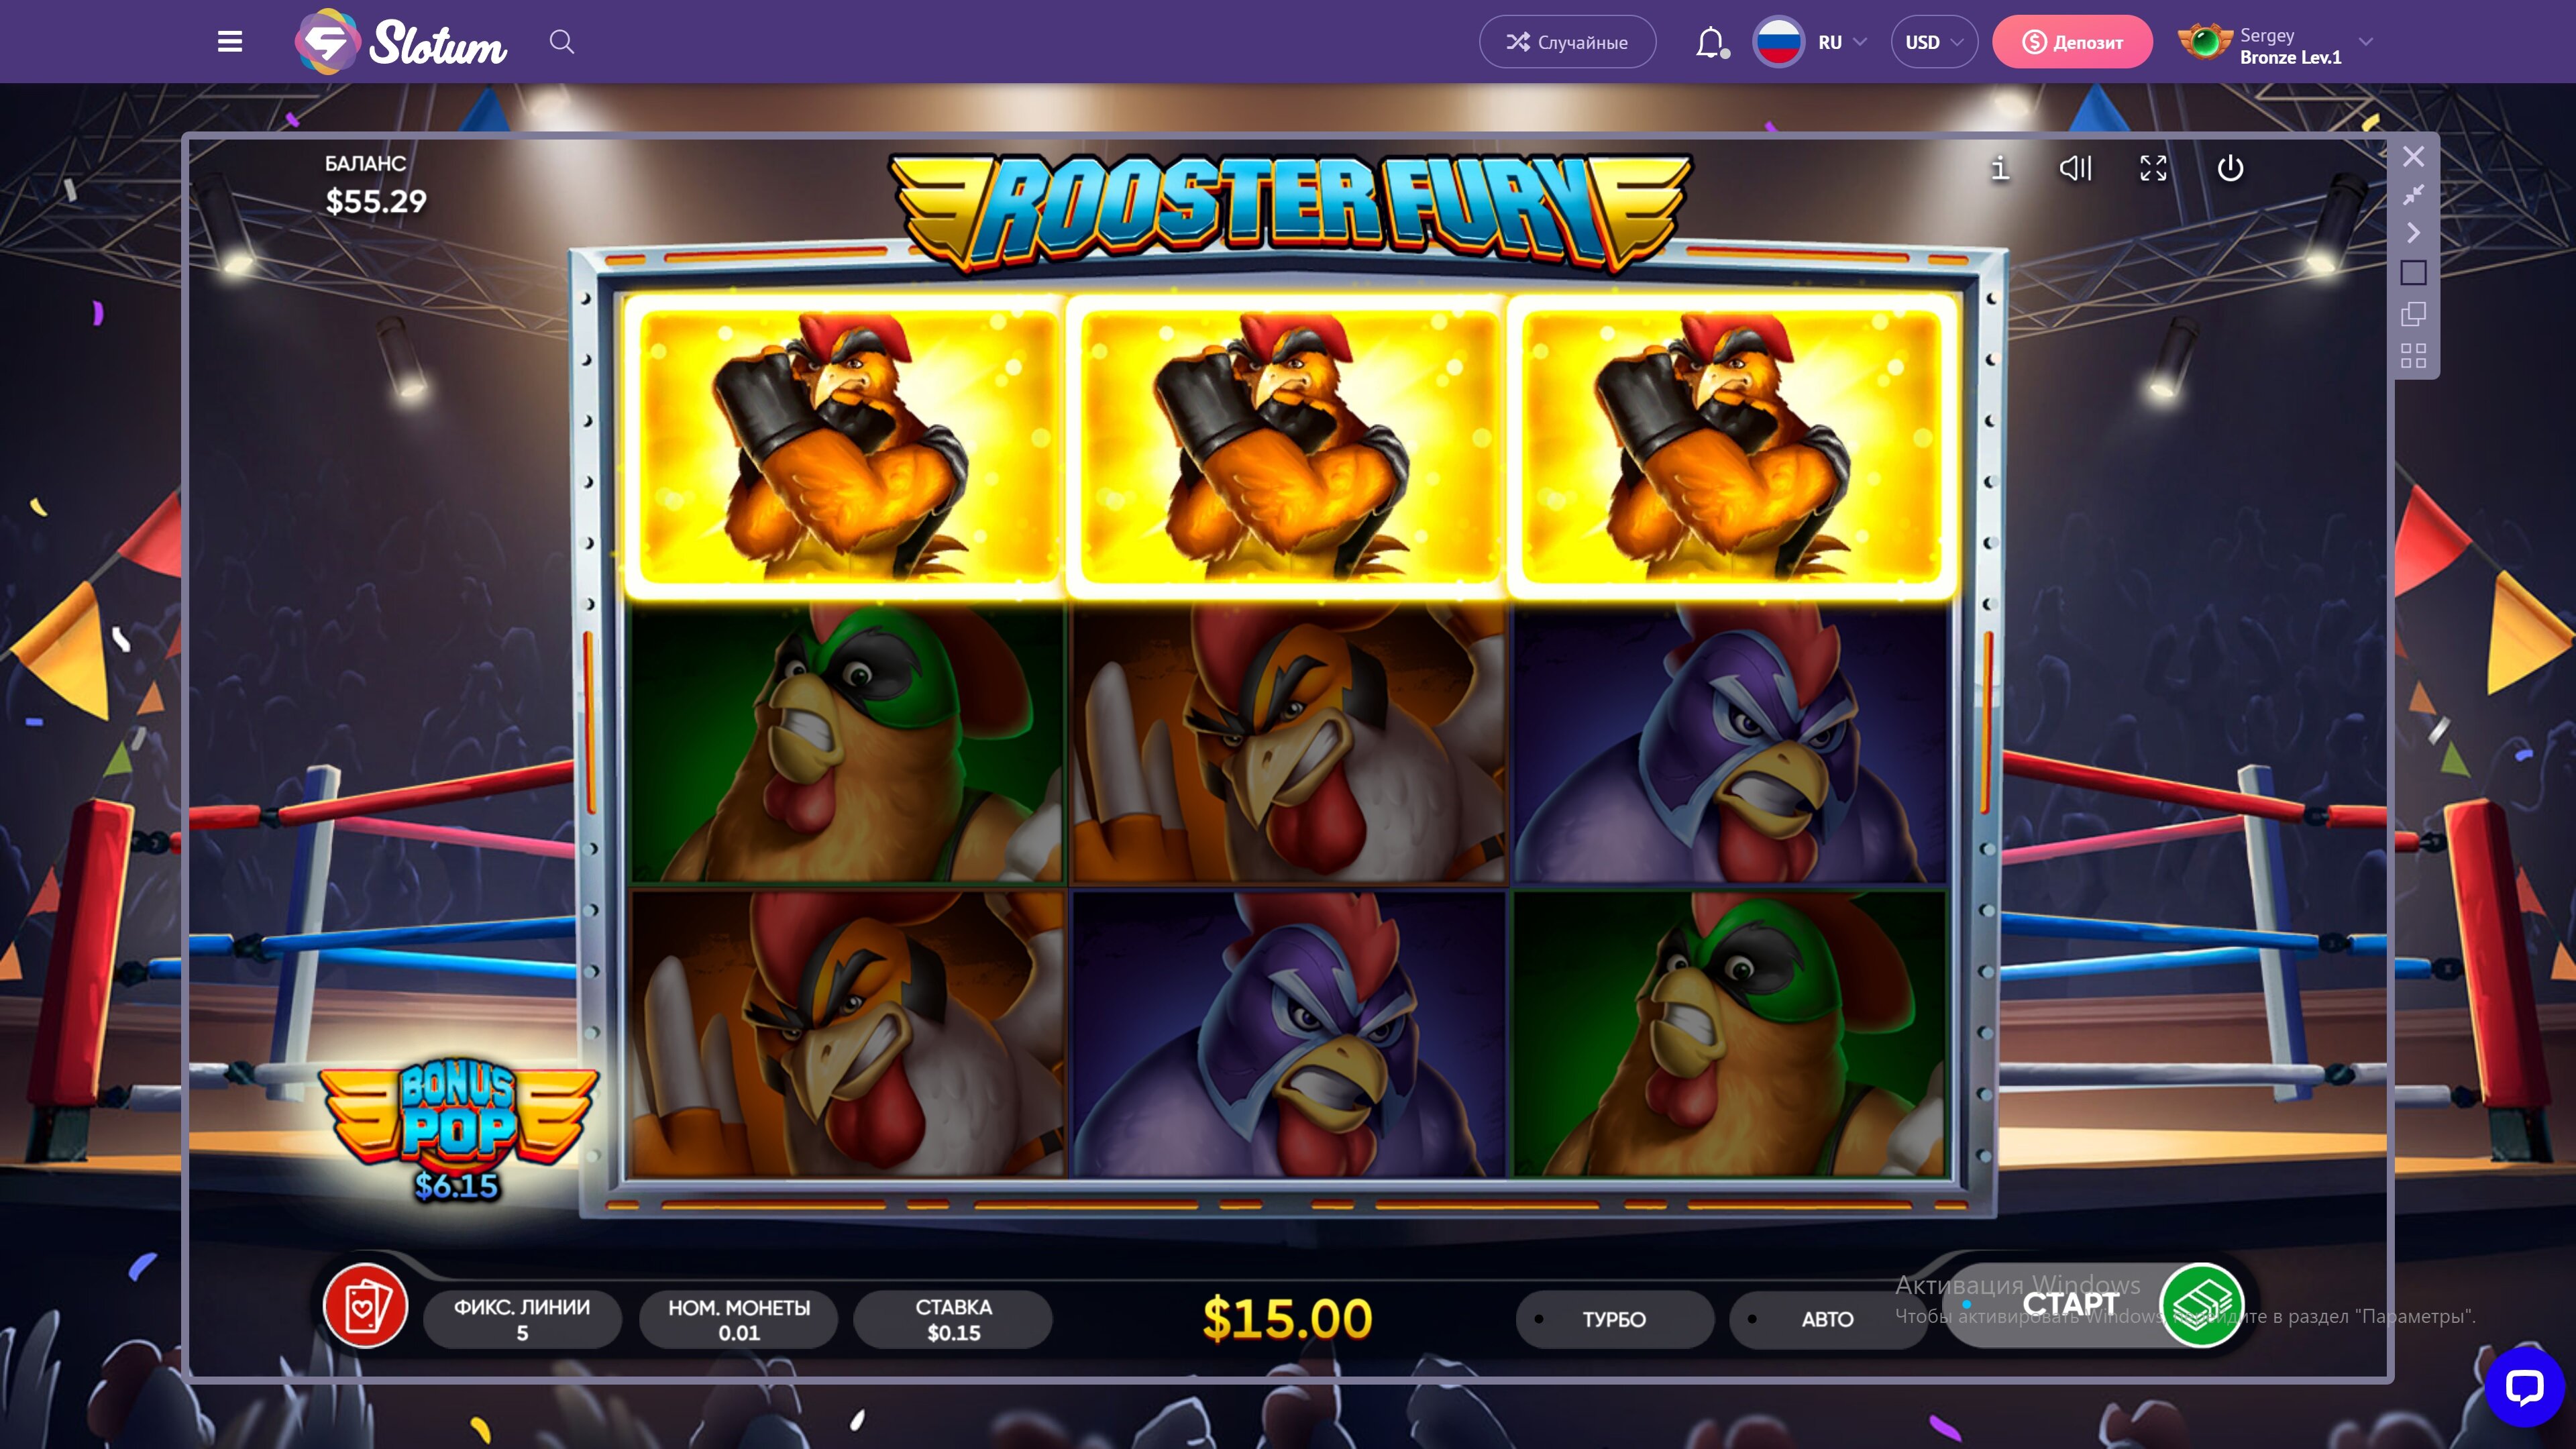Open the notifications bell
The image size is (2576, 1449).
pyautogui.click(x=1711, y=43)
